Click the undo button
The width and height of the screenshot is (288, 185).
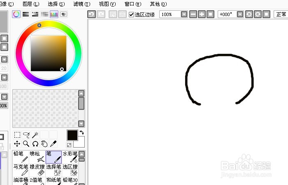pyautogui.click(x=91, y=14)
